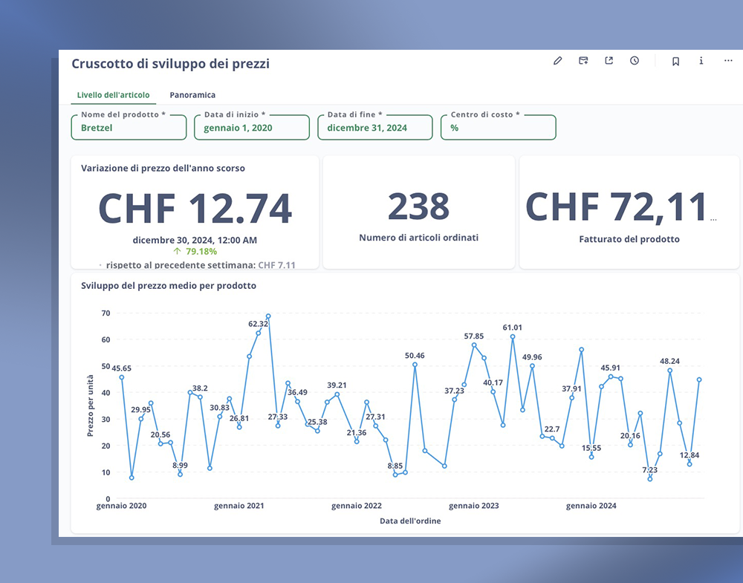743x583 pixels.
Task: Click the Centro di costo filter field
Action: click(x=498, y=128)
